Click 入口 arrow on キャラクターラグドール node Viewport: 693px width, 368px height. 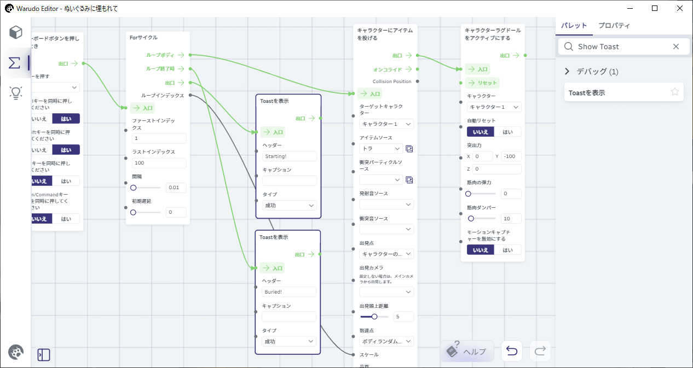(471, 69)
